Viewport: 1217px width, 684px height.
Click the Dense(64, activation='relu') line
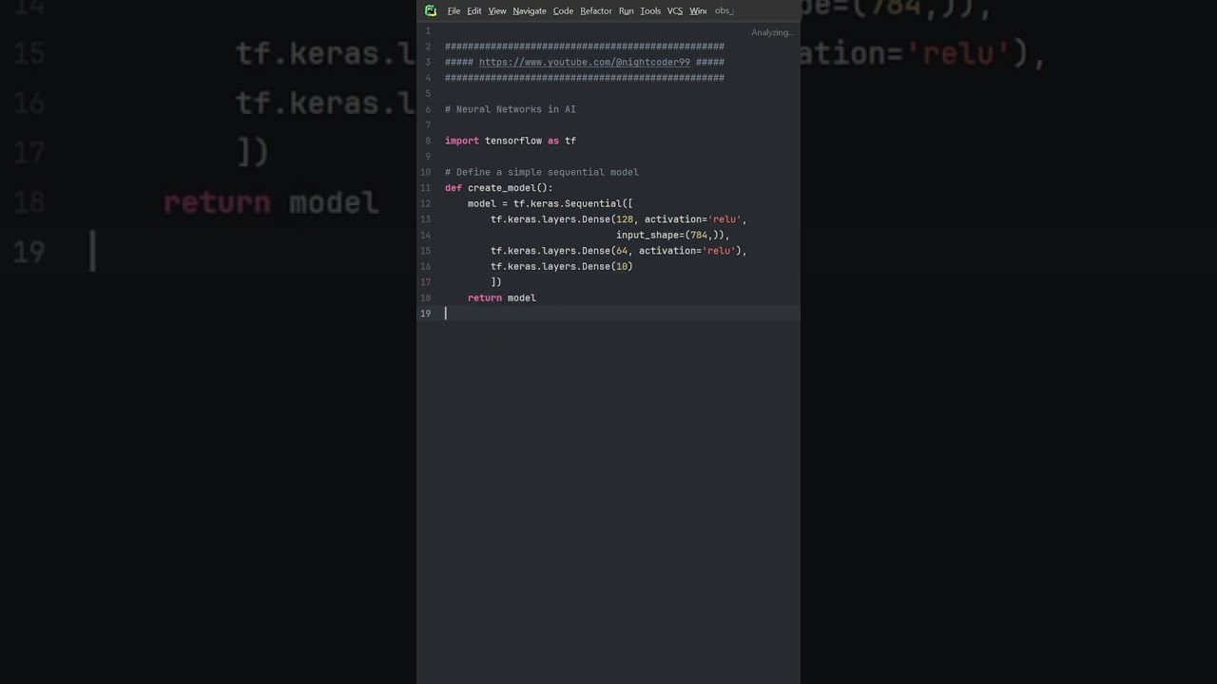point(619,251)
